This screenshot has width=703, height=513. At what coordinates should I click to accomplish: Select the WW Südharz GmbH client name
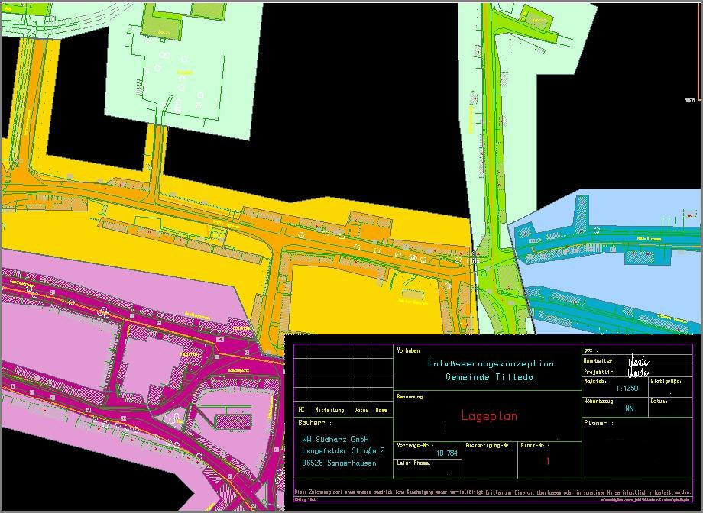pyautogui.click(x=335, y=440)
